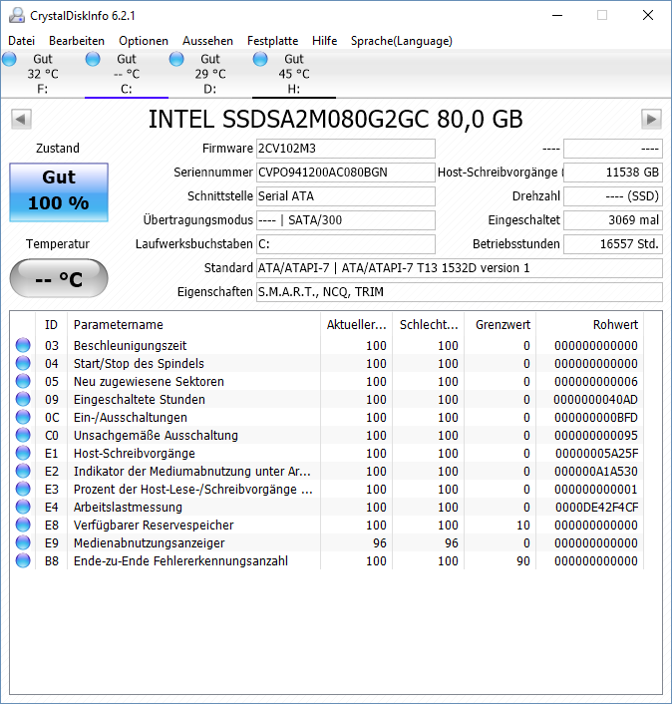Screen dimensions: 672x704
Task: Select drive D: tab at 29 °C
Action: 210,74
